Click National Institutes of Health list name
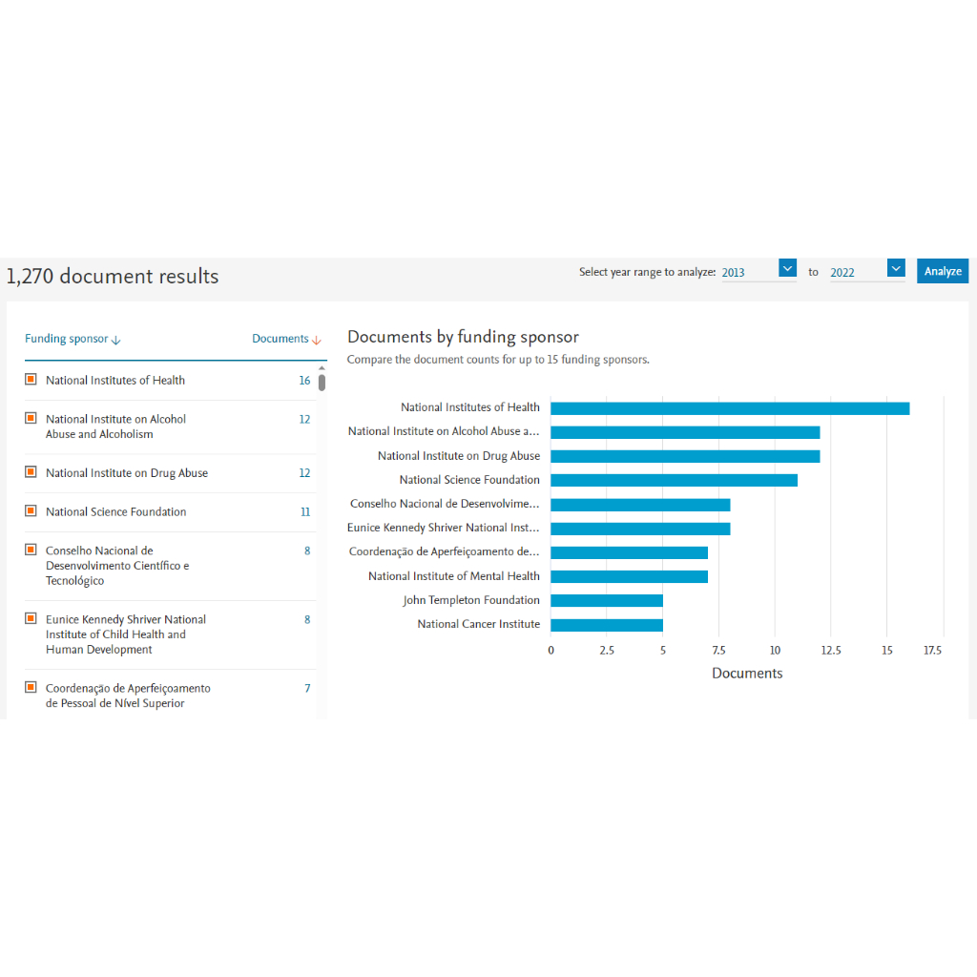 115,380
